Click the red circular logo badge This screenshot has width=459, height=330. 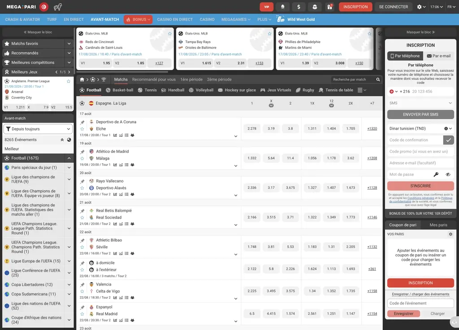[44, 7]
